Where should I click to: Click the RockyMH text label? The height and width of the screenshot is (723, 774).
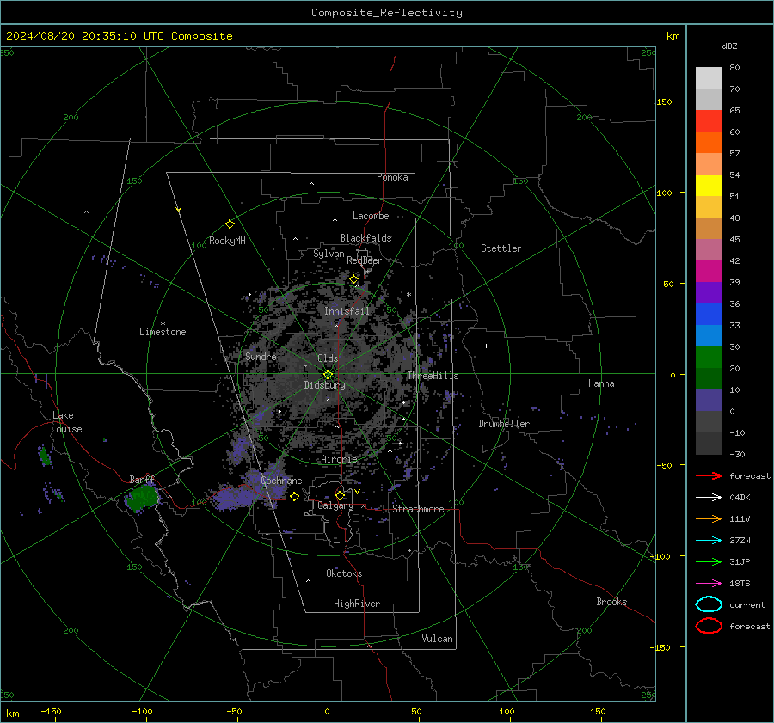[x=227, y=241]
